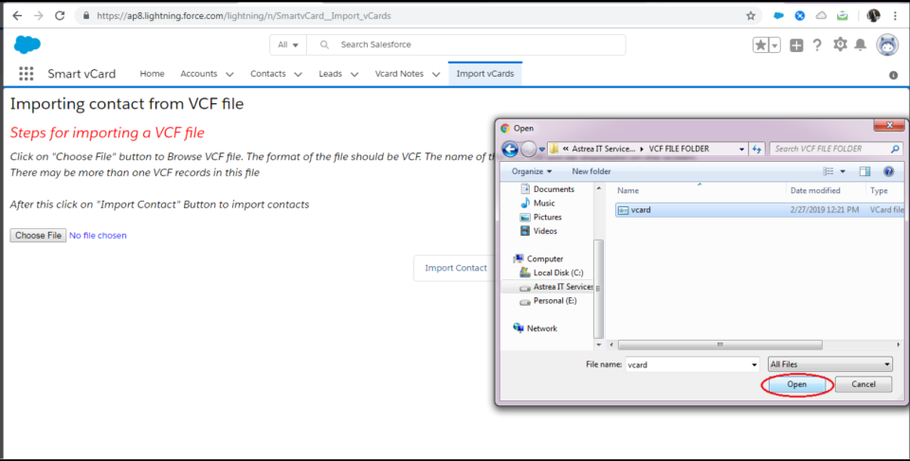Click the Salesforce browser extension icon
Image resolution: width=910 pixels, height=461 pixels.
pyautogui.click(x=779, y=16)
